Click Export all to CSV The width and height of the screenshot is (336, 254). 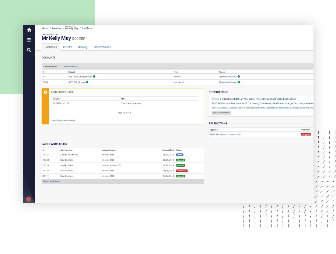point(71,67)
